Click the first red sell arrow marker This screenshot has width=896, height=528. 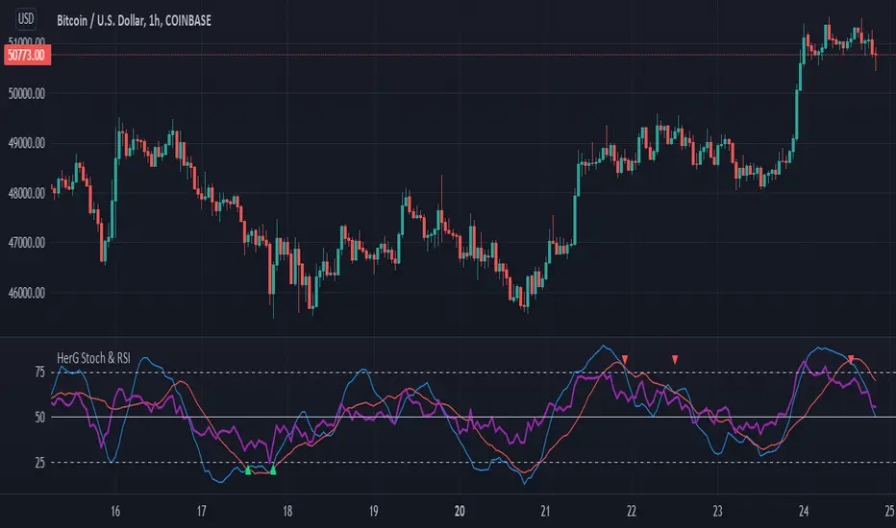point(625,360)
